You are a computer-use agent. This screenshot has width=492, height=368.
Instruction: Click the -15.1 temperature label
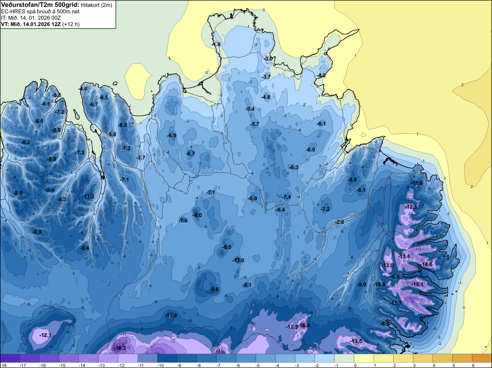pyautogui.click(x=418, y=284)
